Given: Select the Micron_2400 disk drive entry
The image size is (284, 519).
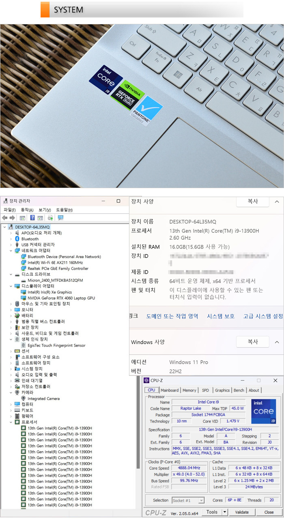Looking at the screenshot, I should tap(55, 280).
